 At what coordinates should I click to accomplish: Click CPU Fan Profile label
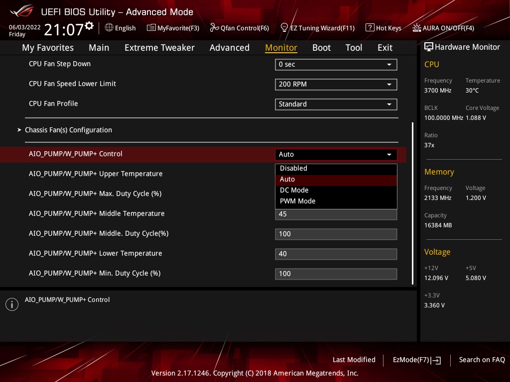click(53, 103)
